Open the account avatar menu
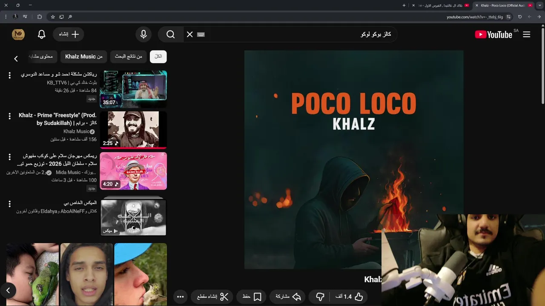 (x=18, y=34)
